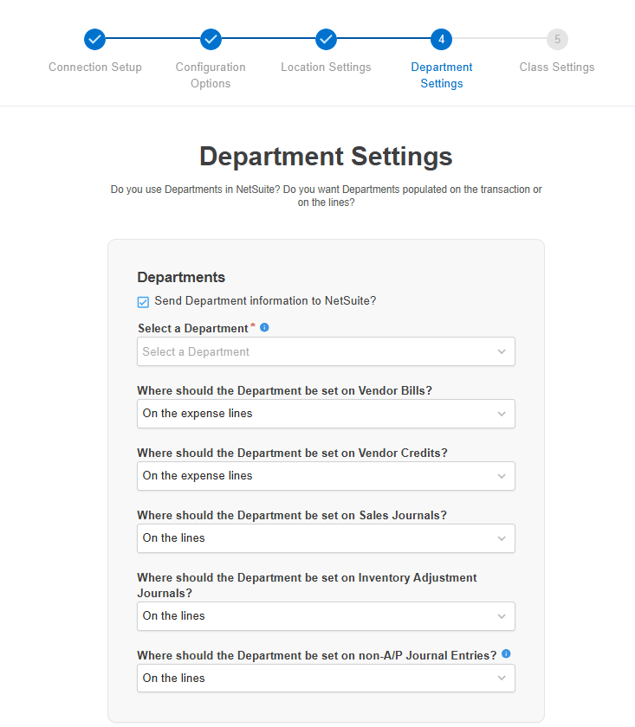Open the Sales Journals department dropdown
635x727 pixels.
pos(326,538)
